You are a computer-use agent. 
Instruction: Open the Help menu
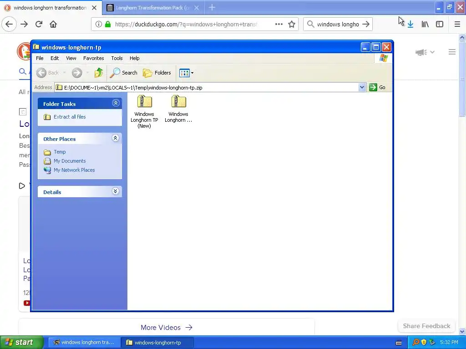[134, 58]
